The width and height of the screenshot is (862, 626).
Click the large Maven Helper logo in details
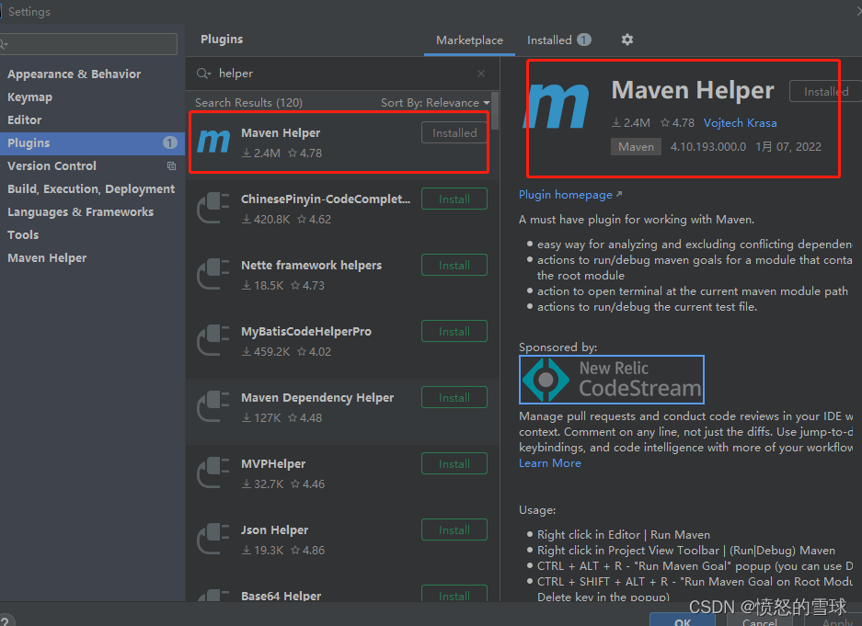pyautogui.click(x=557, y=106)
